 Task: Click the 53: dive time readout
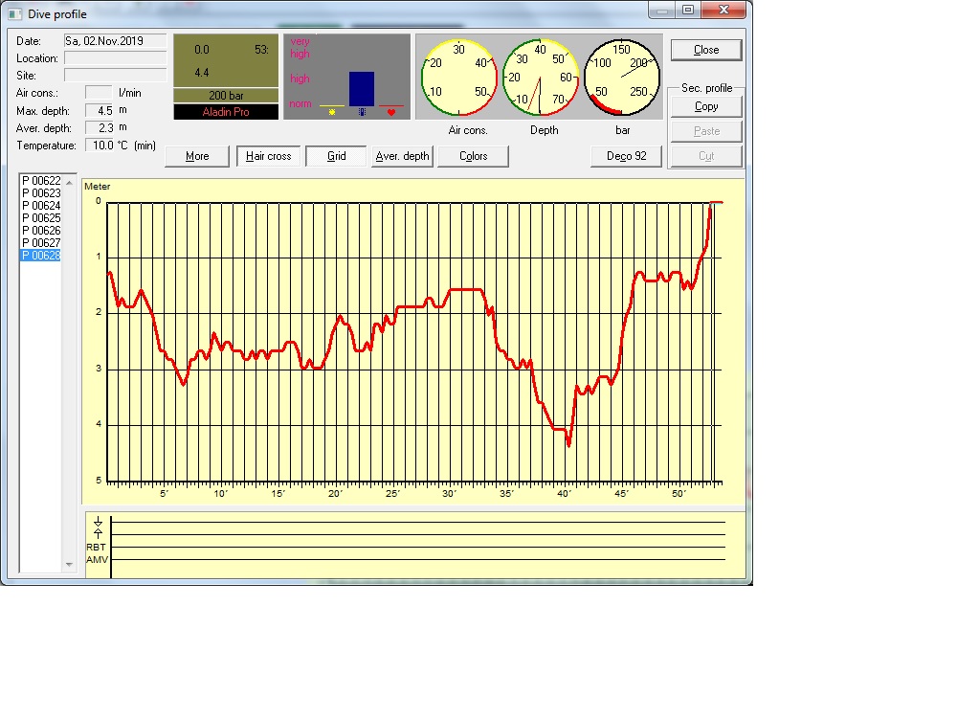coord(262,50)
